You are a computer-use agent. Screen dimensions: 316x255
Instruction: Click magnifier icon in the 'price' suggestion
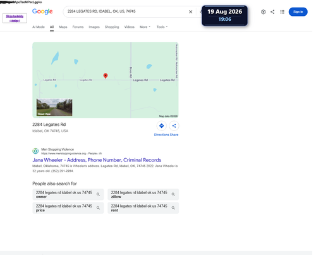[x=98, y=208]
